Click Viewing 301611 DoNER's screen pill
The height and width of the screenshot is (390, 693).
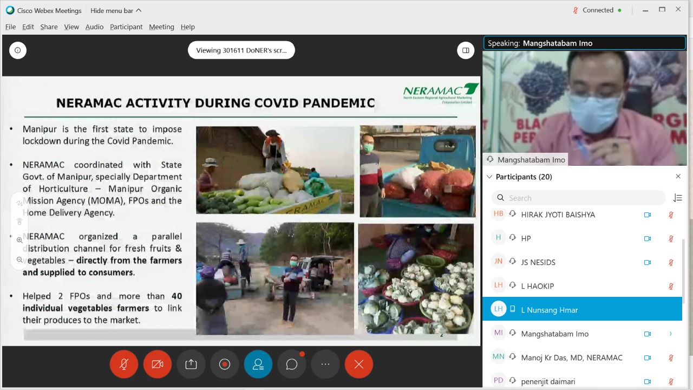point(241,50)
